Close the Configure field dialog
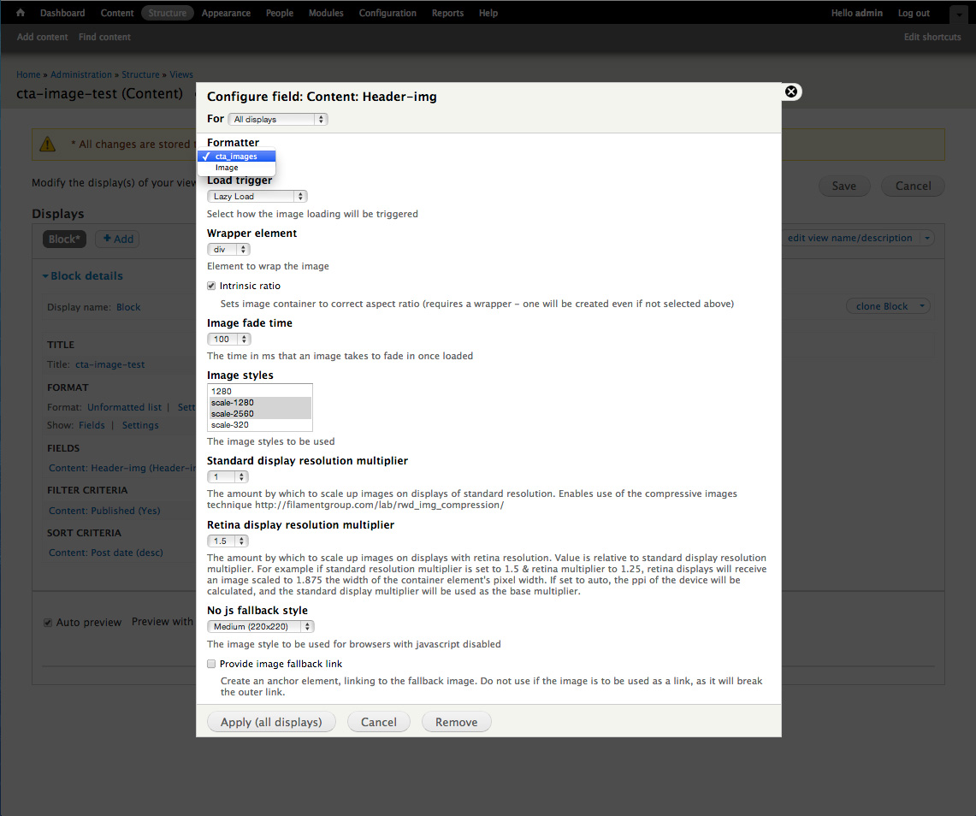976x816 pixels. [x=791, y=92]
